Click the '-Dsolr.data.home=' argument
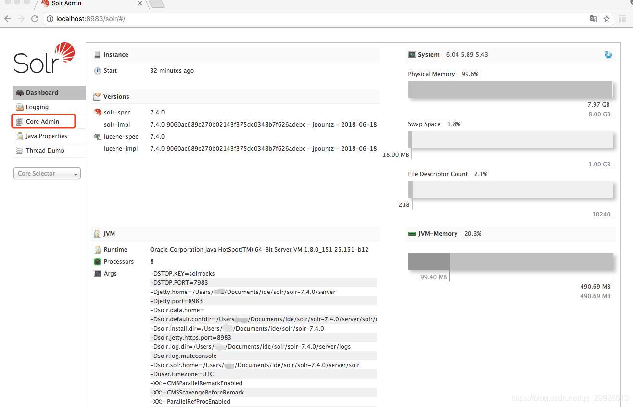This screenshot has width=633, height=407. pos(177,310)
